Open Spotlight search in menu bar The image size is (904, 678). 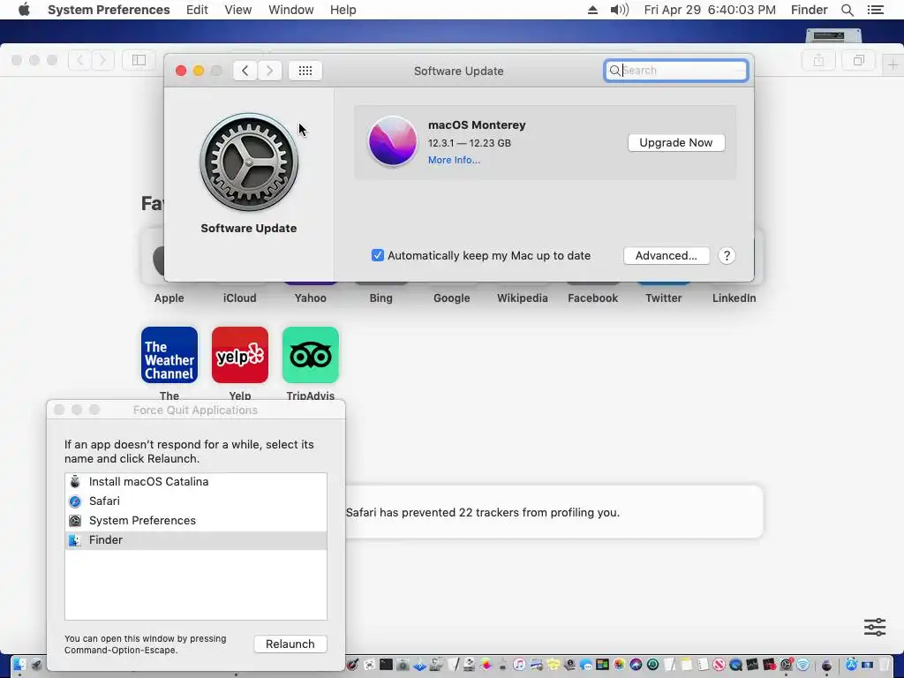click(x=847, y=10)
